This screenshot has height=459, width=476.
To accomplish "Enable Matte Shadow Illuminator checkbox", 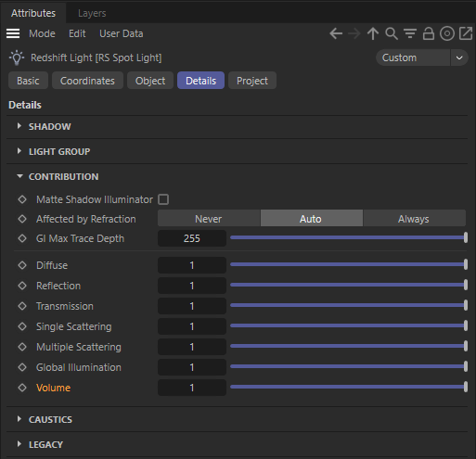I will coord(163,199).
